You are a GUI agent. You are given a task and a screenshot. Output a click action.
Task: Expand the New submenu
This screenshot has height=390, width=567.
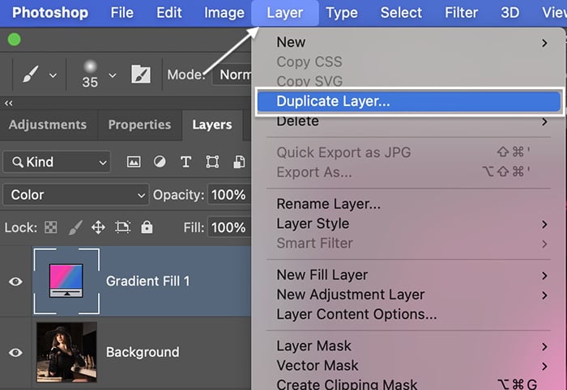pos(544,44)
